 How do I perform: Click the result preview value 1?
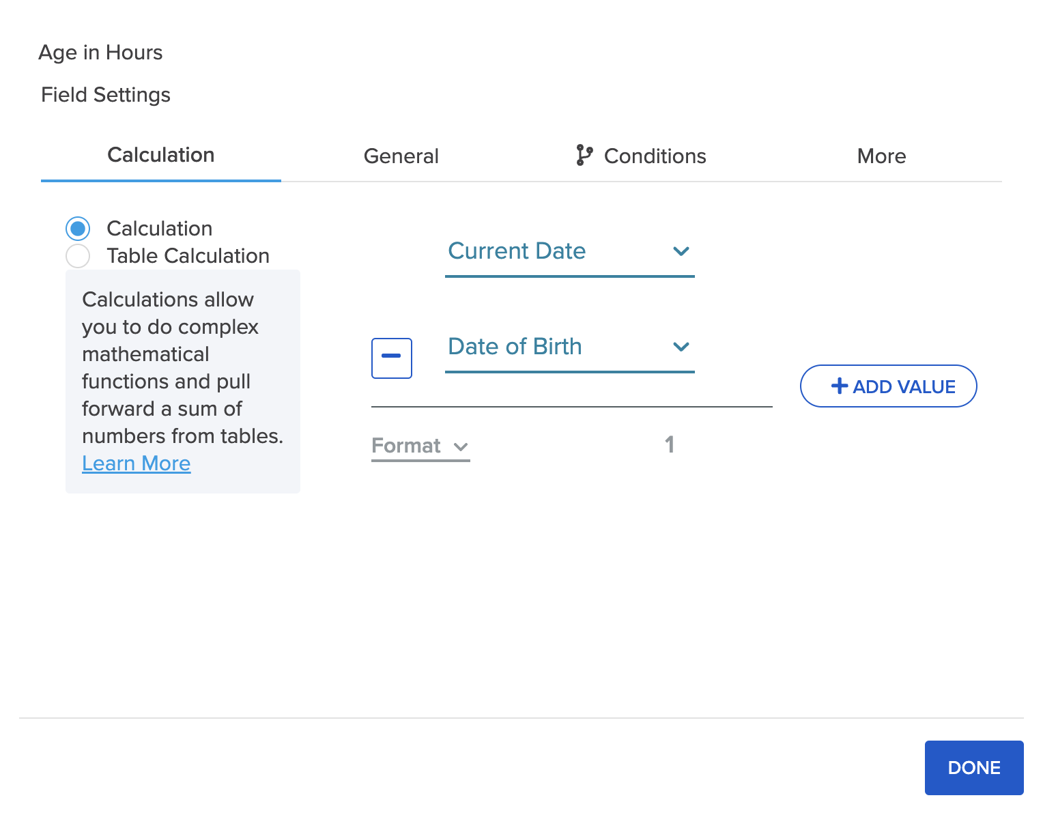[670, 445]
